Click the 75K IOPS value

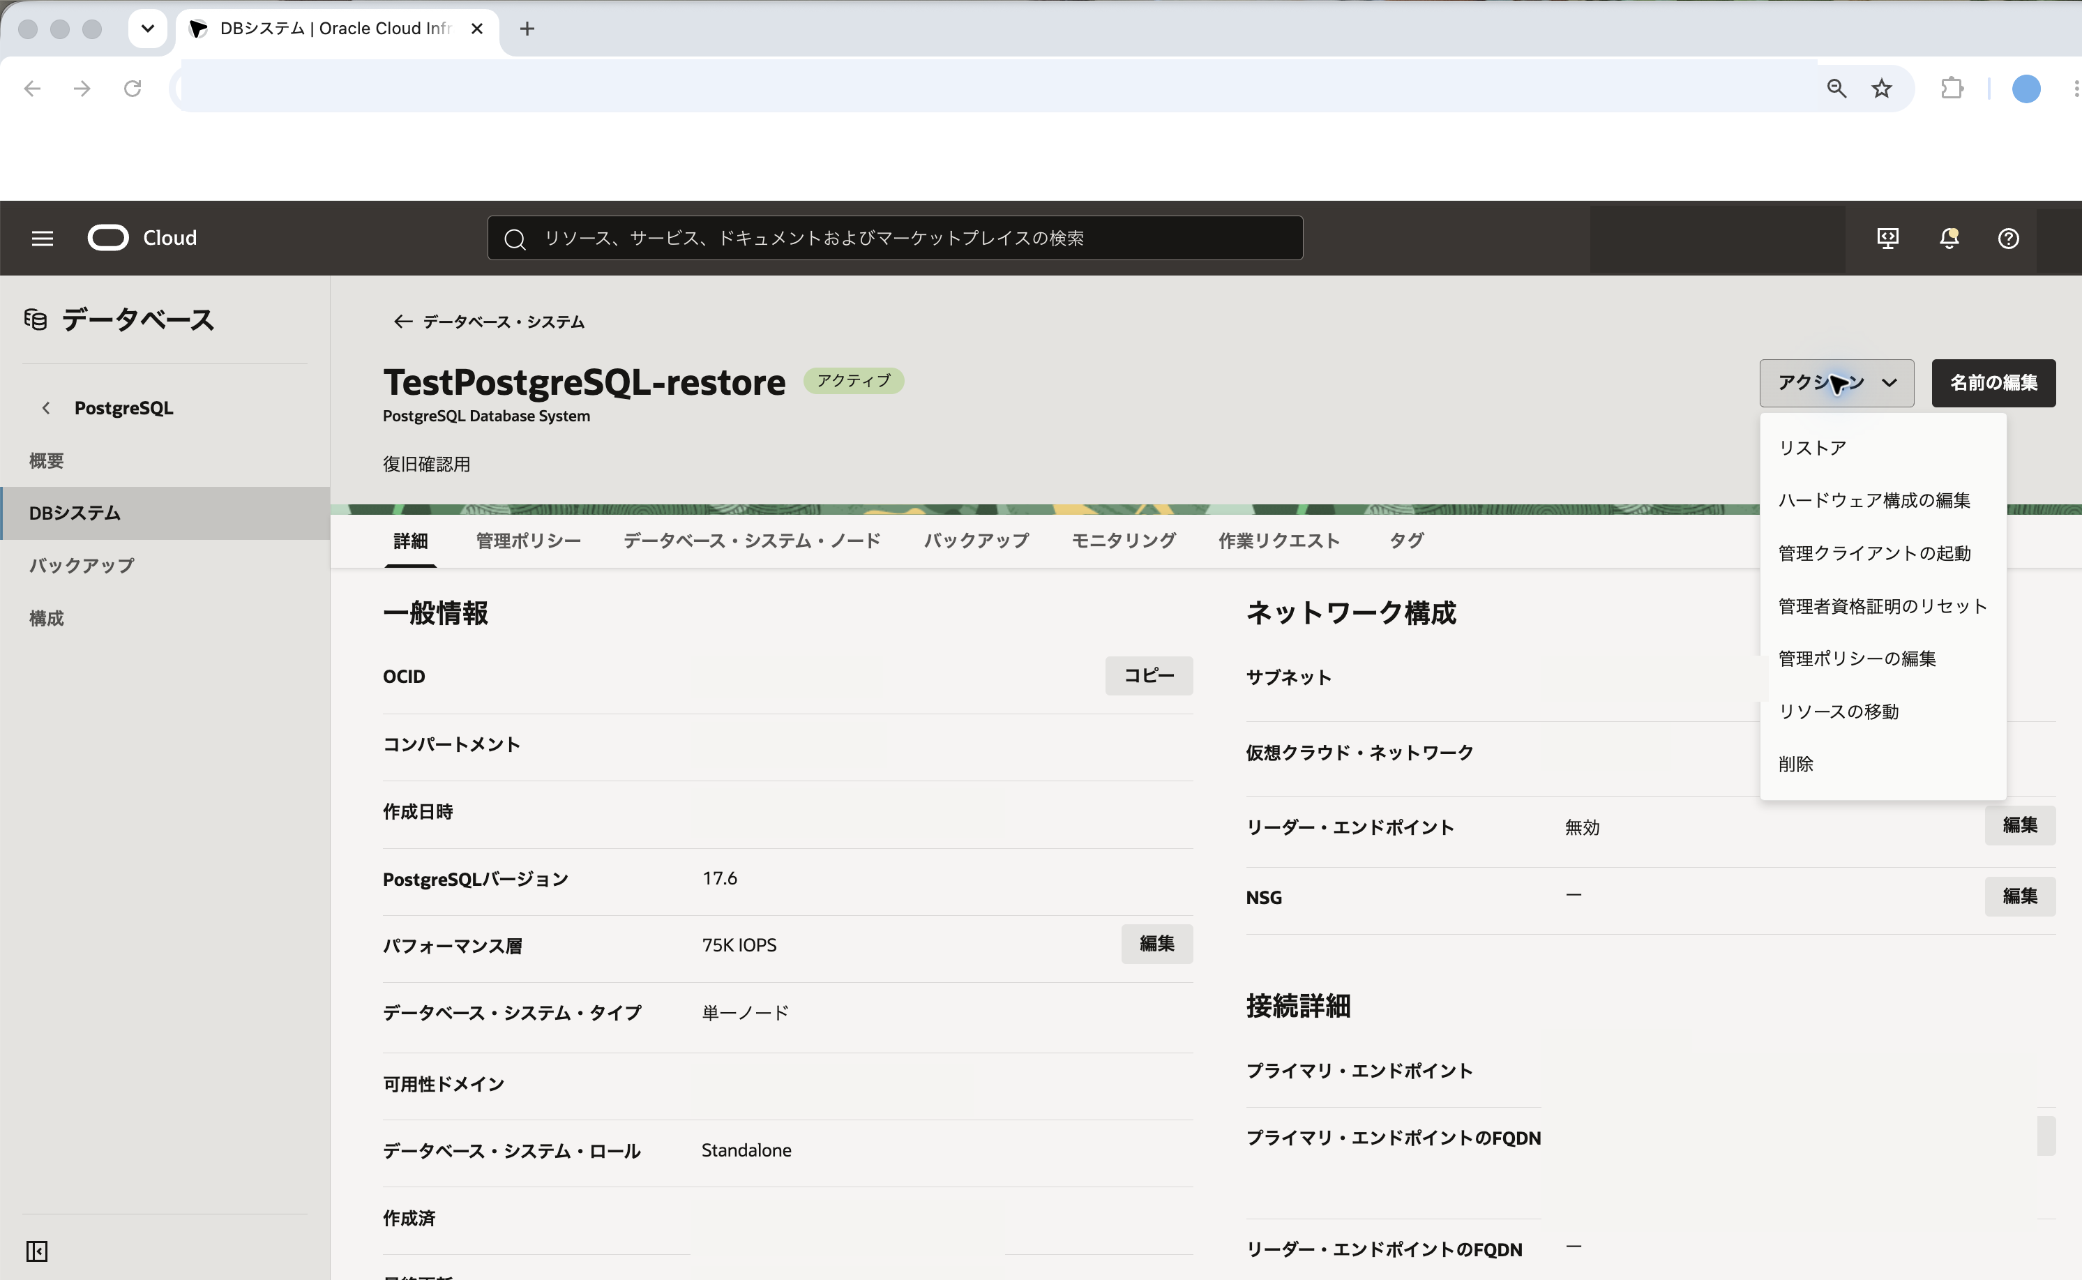point(739,944)
